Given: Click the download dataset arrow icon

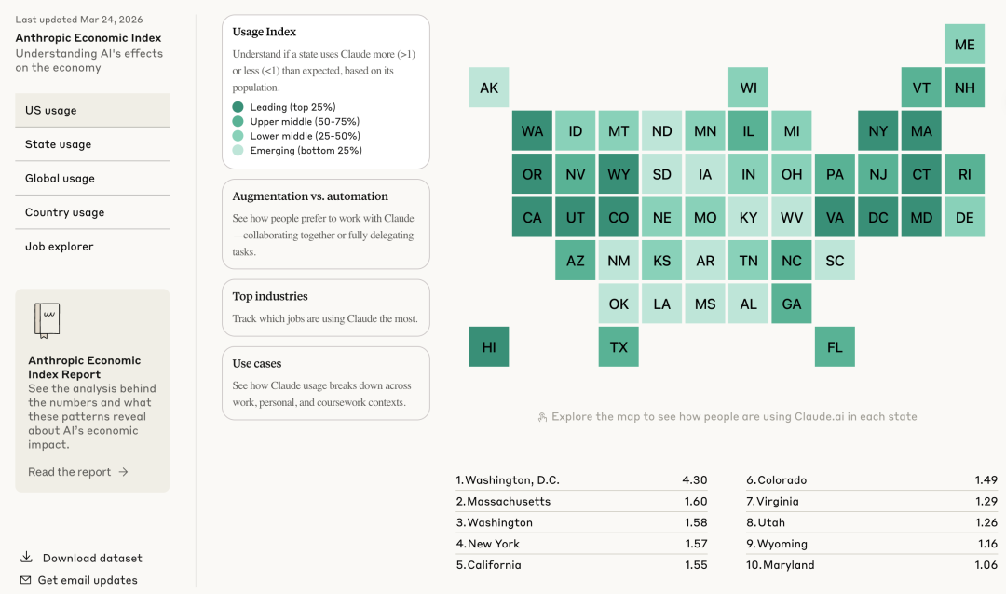Looking at the screenshot, I should click(26, 557).
